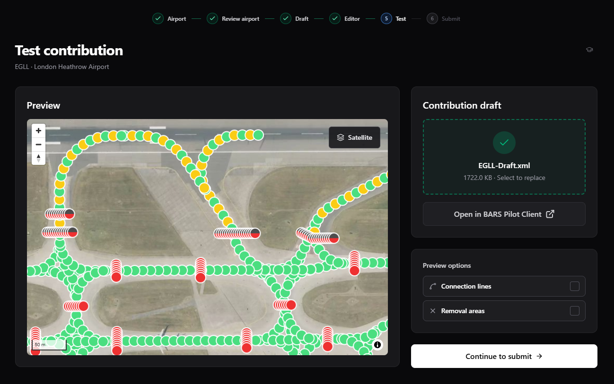Screen dimensions: 614x384
Task: Zoom out on the map preview
Action: (x=38, y=145)
